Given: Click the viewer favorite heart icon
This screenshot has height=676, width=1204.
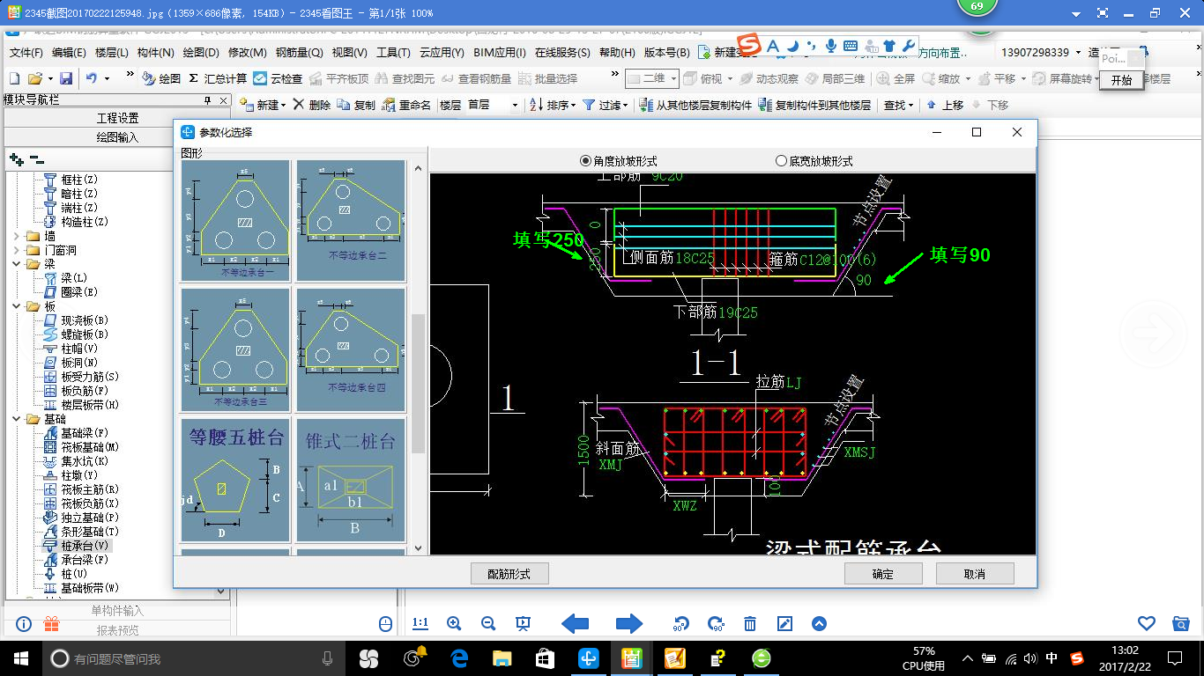Looking at the screenshot, I should click(x=1147, y=623).
